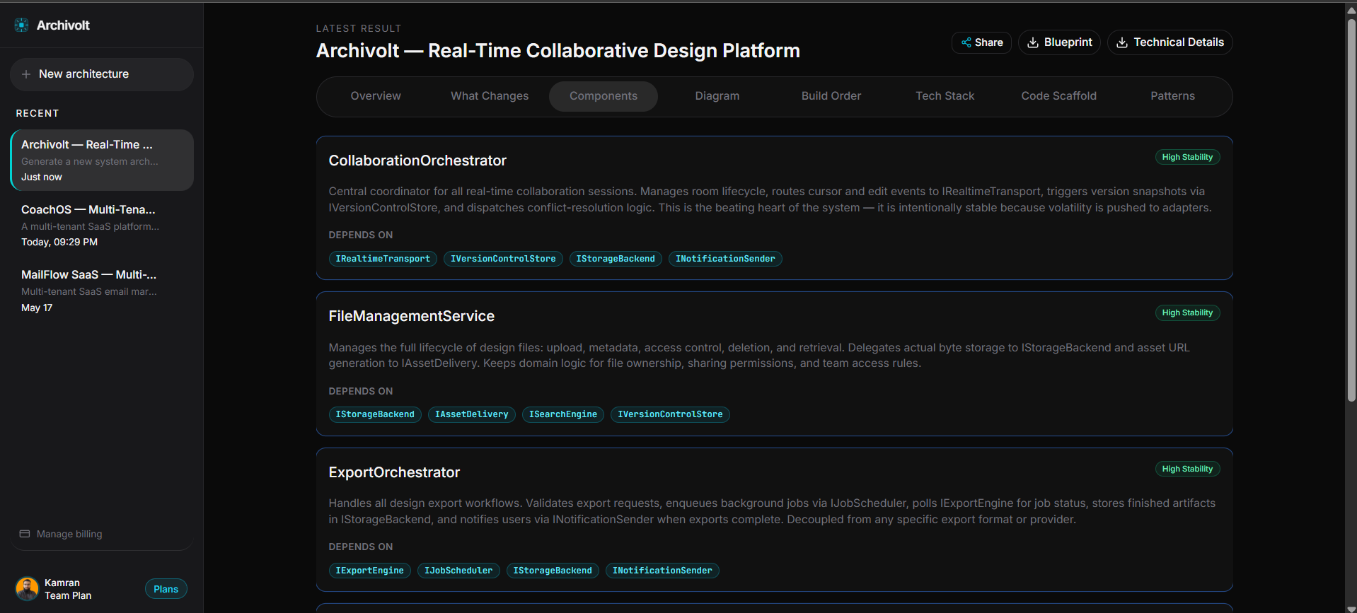Click CollaborationOrchestrator's INotificationSender tag
This screenshot has width=1357, height=613.
[725, 259]
